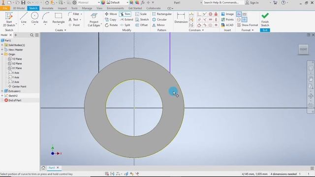
Task: Click the Home view icon in toolbar
Action: (47, 2)
